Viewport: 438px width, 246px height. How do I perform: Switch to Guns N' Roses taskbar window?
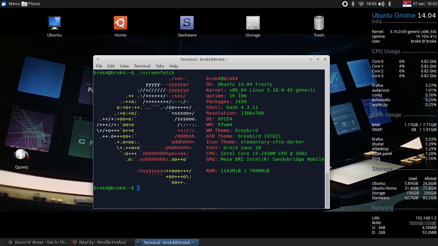pos(38,242)
